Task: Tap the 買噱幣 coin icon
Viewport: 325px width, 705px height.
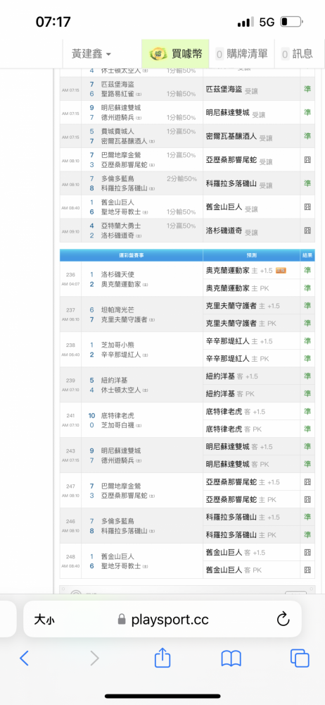Action: pyautogui.click(x=158, y=54)
